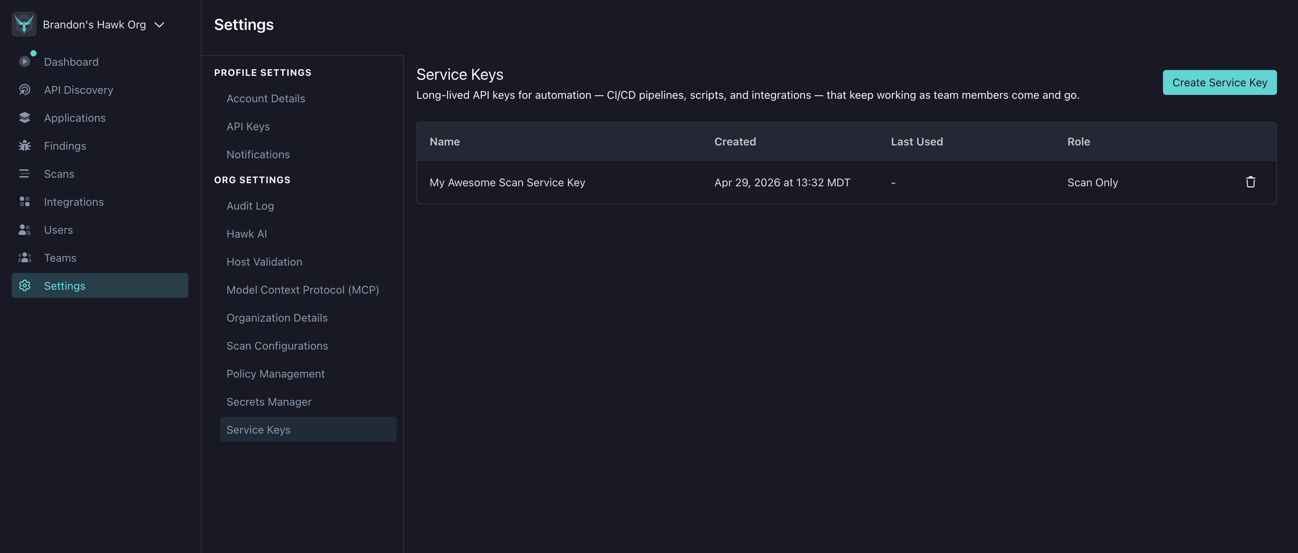Select the API Discovery icon

[x=25, y=90]
